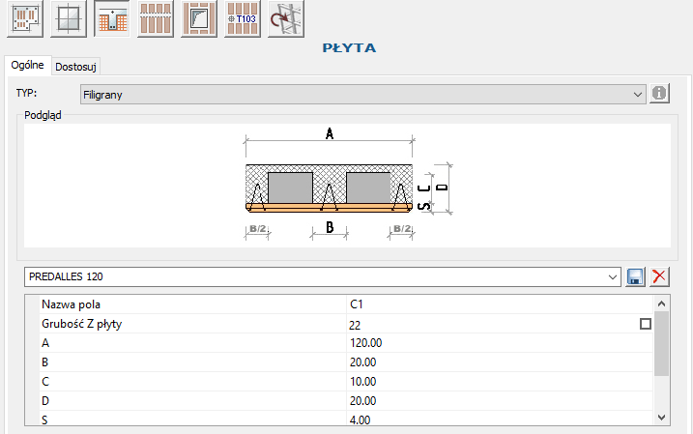Click the rotate reinforcement mesh icon

286,19
